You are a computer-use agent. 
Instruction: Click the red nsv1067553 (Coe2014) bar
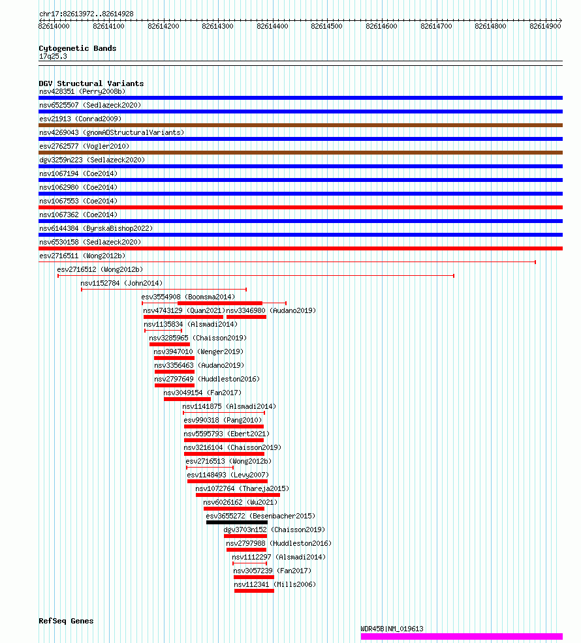coord(300,207)
